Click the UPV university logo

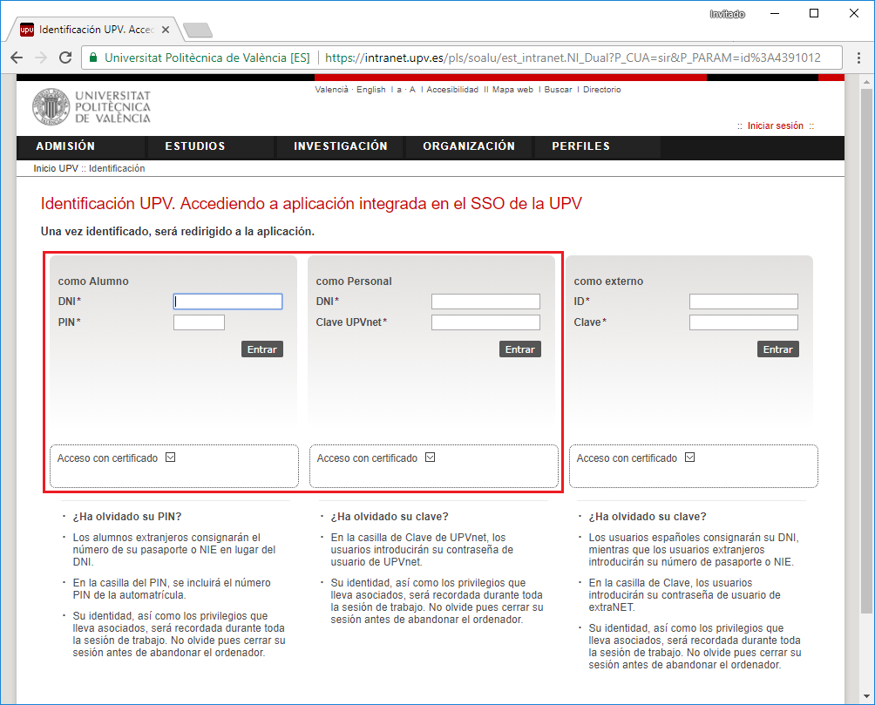tap(92, 106)
